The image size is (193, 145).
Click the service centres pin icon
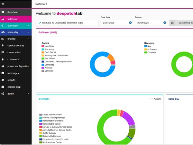tap(3, 46)
